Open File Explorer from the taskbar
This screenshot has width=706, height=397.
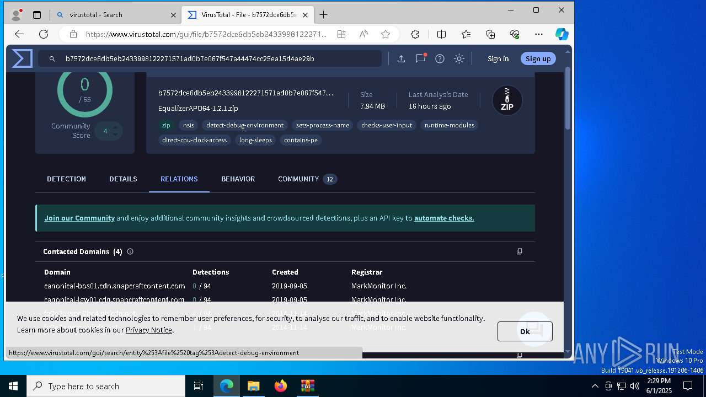pos(253,386)
